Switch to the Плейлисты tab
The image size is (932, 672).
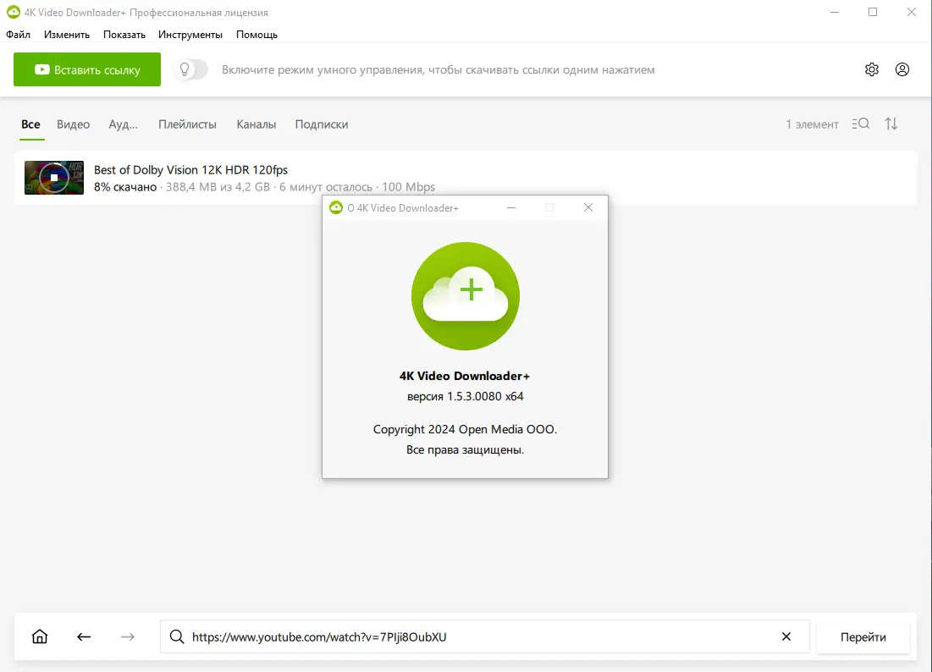click(x=187, y=124)
